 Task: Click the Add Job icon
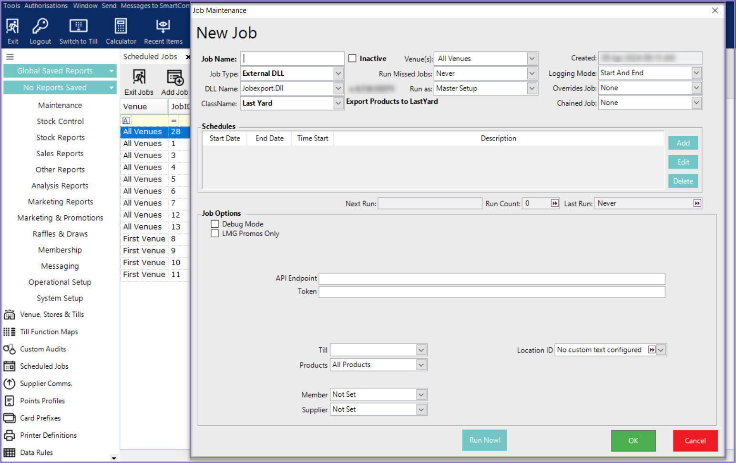pyautogui.click(x=174, y=82)
